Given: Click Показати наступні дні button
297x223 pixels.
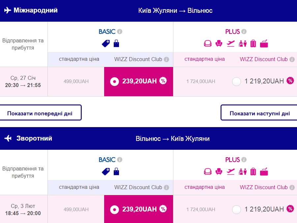Looking at the screenshot, I should click(259, 114).
